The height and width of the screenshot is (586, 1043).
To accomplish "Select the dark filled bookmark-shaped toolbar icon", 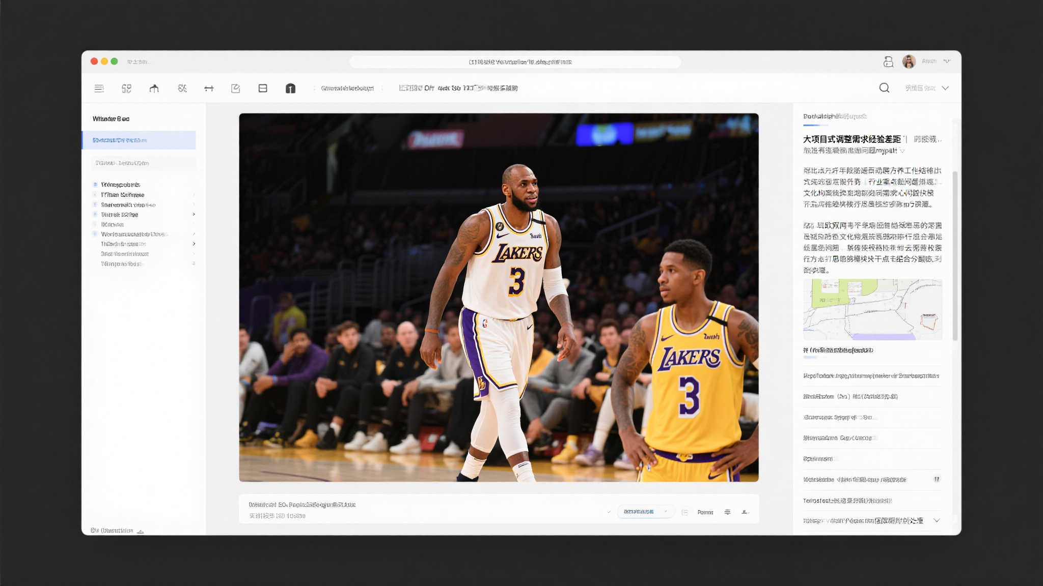I will 290,89.
